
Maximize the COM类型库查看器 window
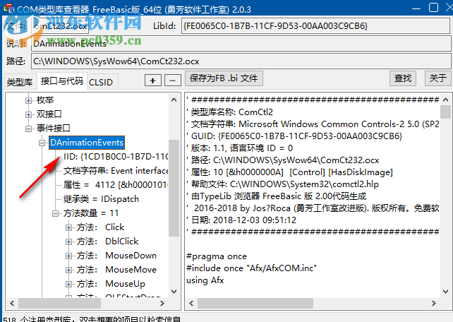tap(433, 8)
